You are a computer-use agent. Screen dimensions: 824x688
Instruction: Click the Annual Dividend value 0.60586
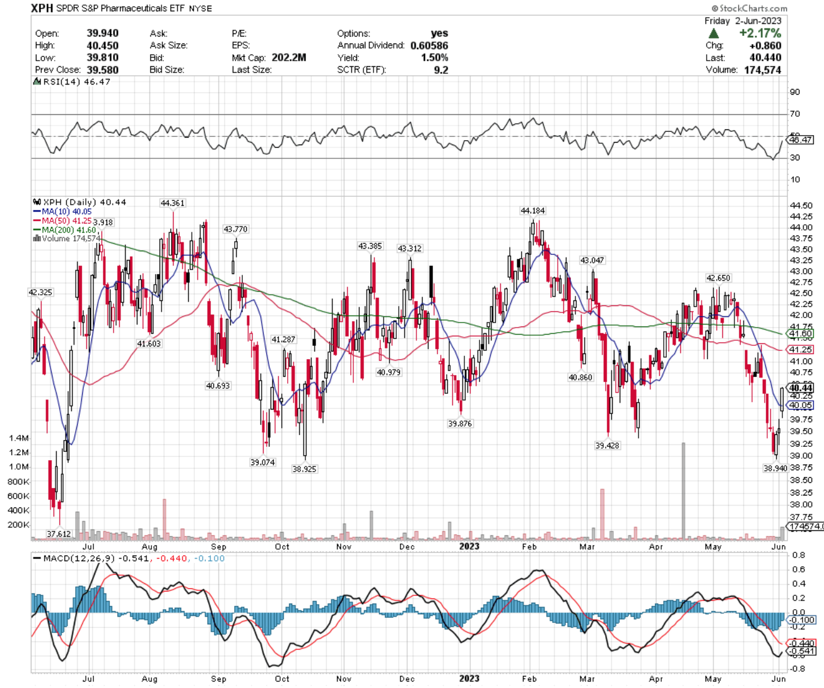(x=429, y=45)
